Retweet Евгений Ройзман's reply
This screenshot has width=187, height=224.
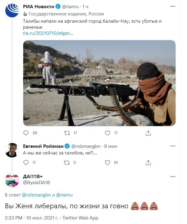[67, 163]
